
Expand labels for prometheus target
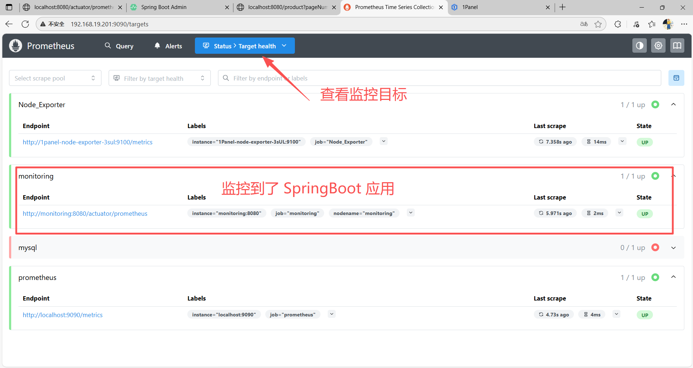[332, 314]
